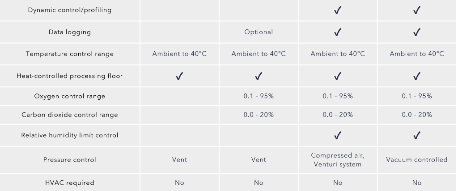
Task: Select the 'Vacuum controlled' pressure cell
Action: click(417, 159)
